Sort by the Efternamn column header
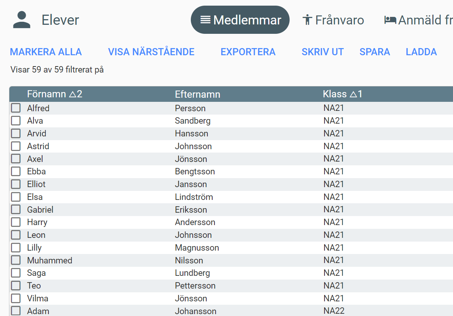 [x=198, y=94]
